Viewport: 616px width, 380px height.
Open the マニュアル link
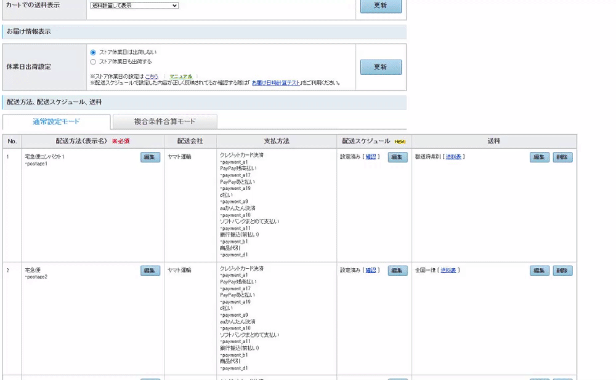[181, 76]
